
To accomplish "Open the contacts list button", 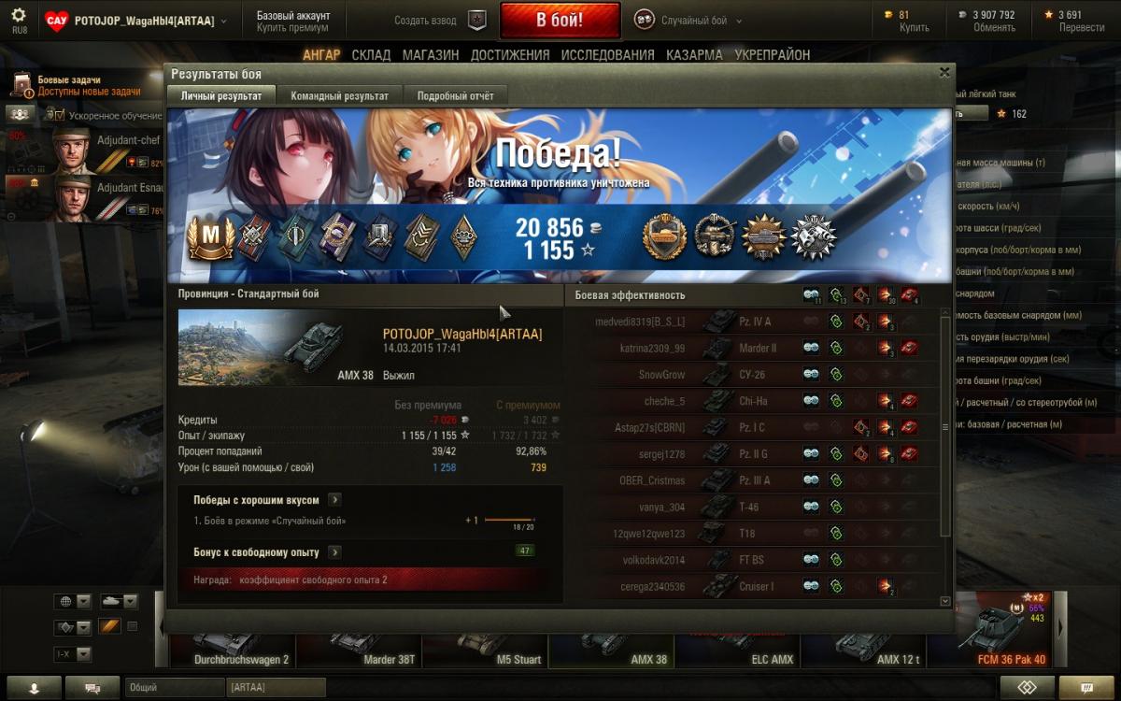I will 34,687.
